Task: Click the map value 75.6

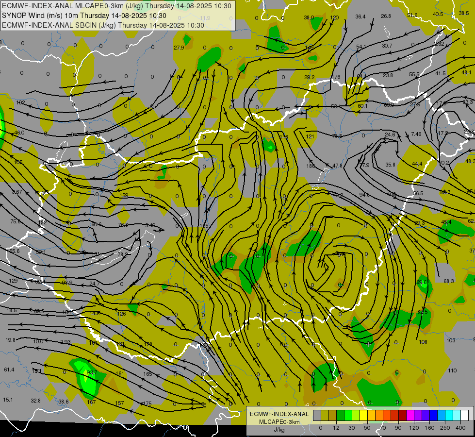Action: 16,222
